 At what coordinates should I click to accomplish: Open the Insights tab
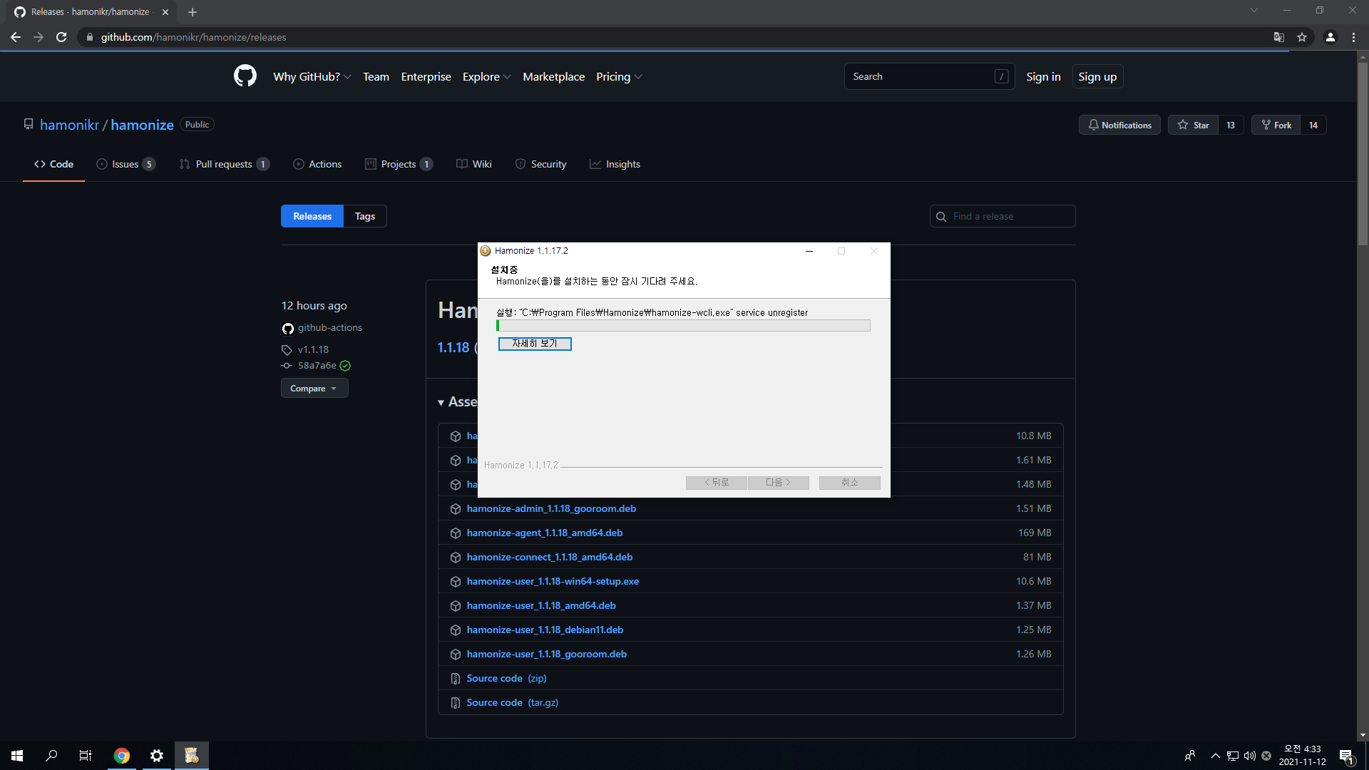(615, 164)
